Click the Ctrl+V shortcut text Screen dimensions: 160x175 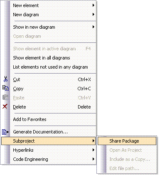[x=84, y=98]
